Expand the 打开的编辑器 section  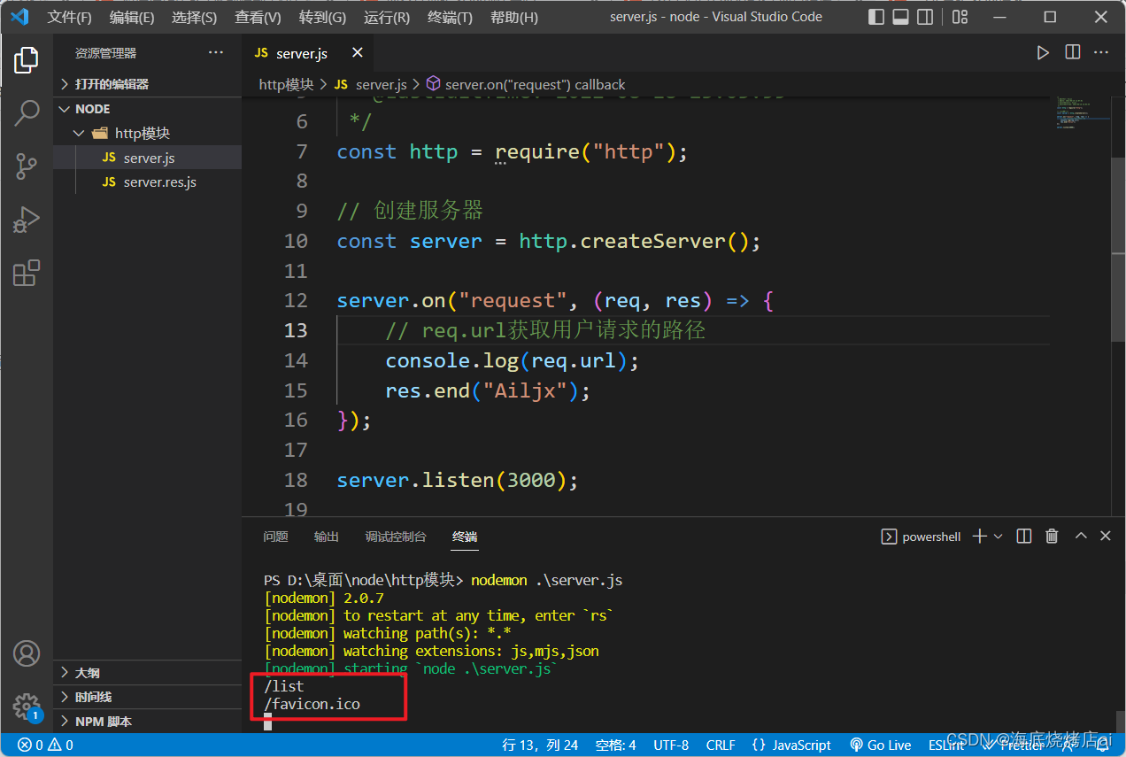112,84
